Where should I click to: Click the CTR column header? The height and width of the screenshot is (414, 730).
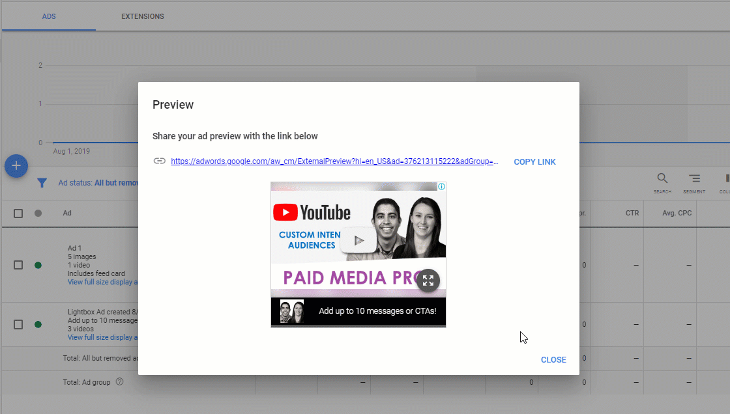[x=632, y=213]
